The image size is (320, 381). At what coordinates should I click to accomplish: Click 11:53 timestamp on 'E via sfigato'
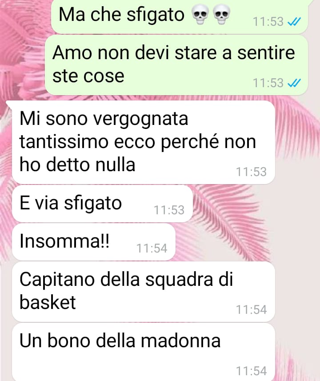coord(169,210)
